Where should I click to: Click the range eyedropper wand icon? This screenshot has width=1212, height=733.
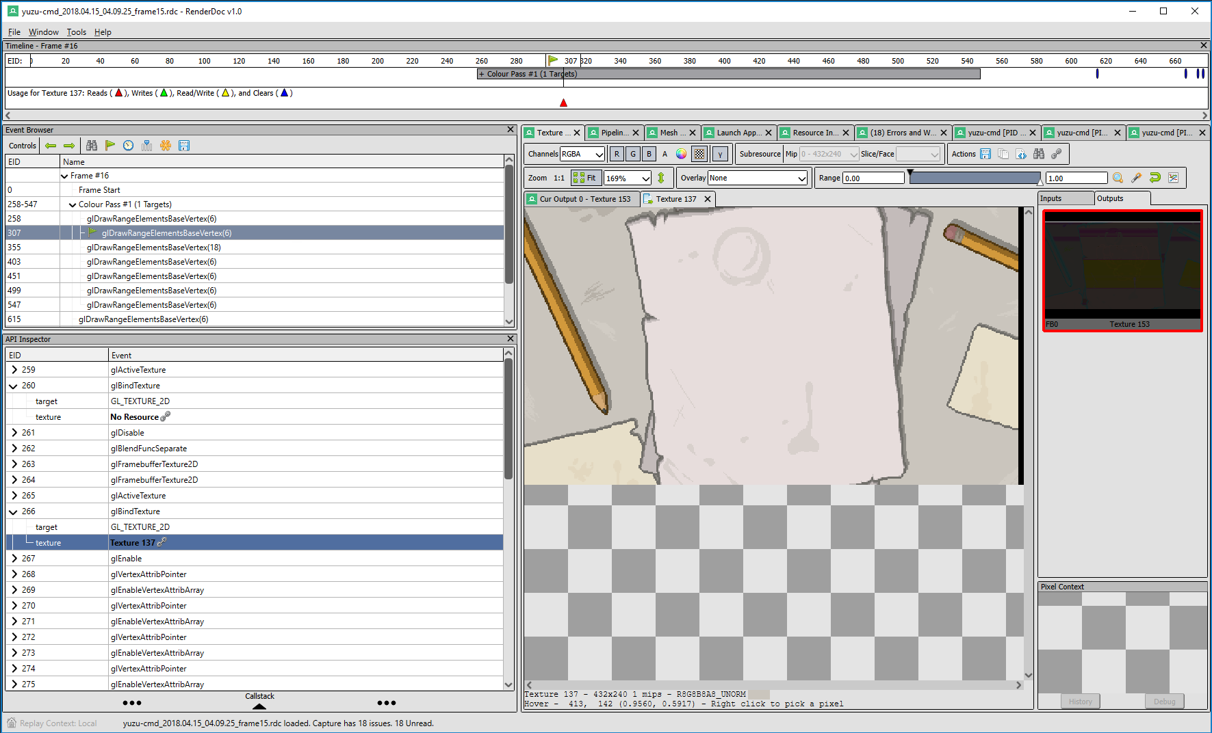(x=1137, y=178)
